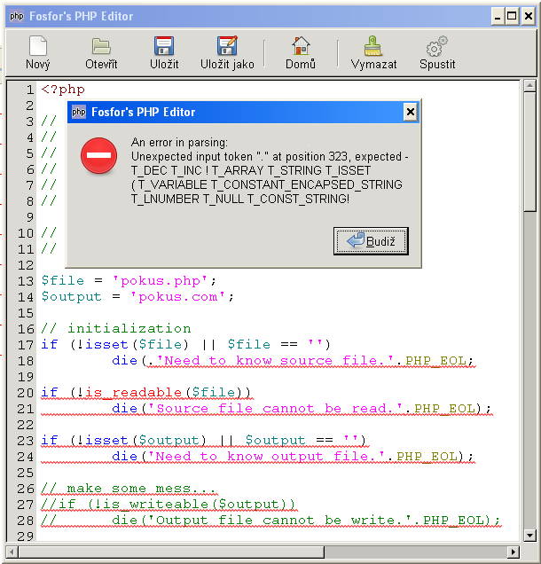Choose Uložit jako save-as icon
Viewport: 541px width, 564px height.
coord(227,46)
